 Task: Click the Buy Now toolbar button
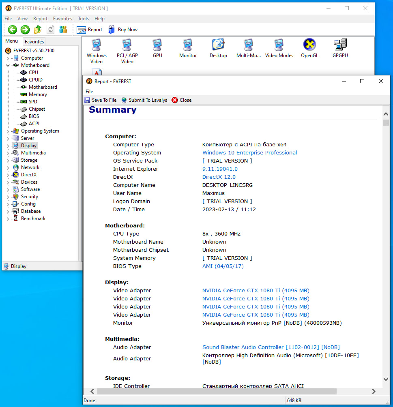pyautogui.click(x=123, y=30)
